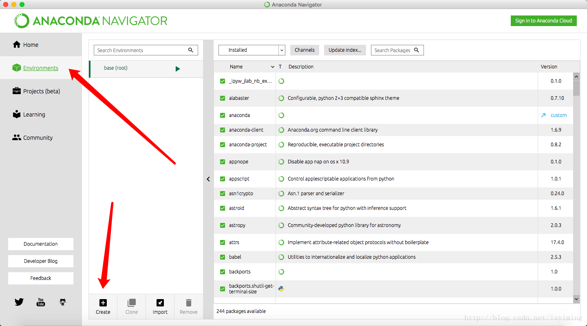Open the Installed package filter dropdown
The image size is (587, 326).
point(252,50)
